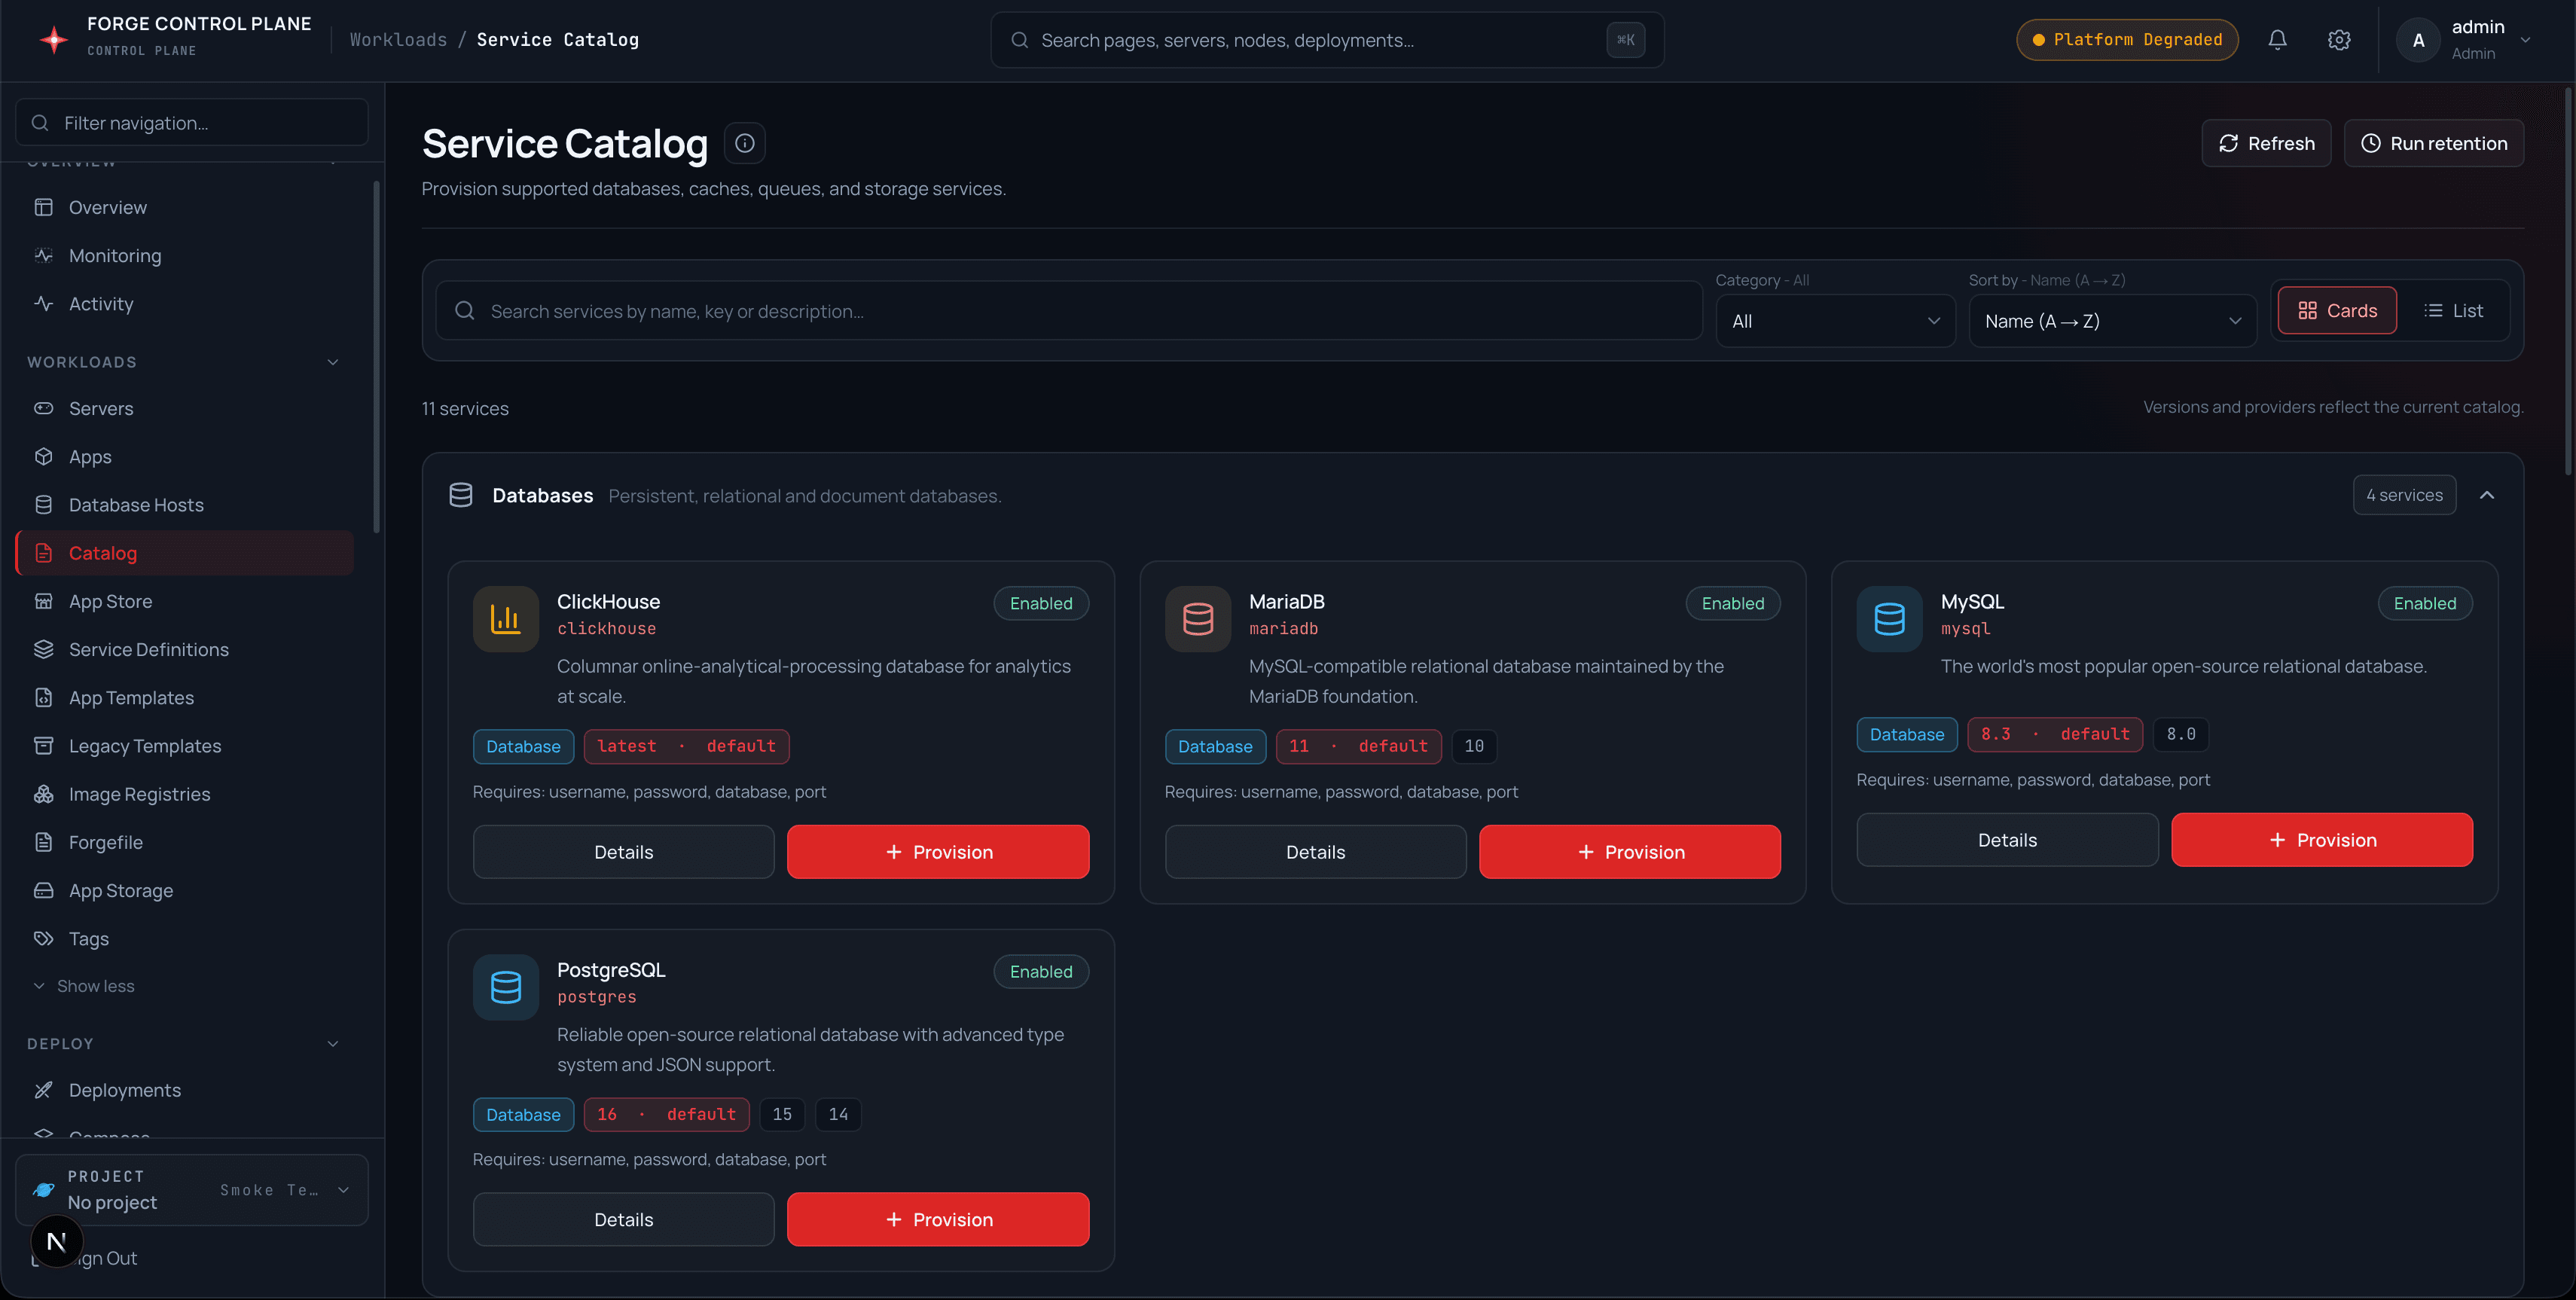
Task: Click the Forge Control Plane logo
Action: click(x=53, y=39)
